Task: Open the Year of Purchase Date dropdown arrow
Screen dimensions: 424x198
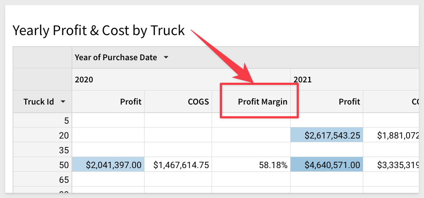Action: 166,58
